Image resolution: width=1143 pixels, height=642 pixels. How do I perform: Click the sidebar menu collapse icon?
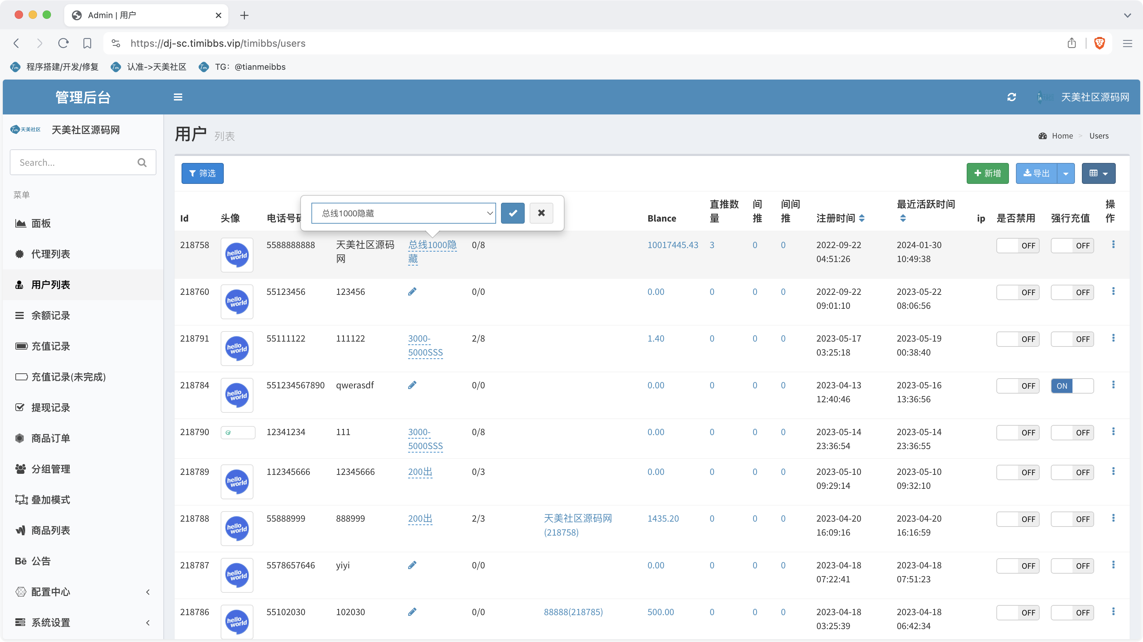point(178,97)
